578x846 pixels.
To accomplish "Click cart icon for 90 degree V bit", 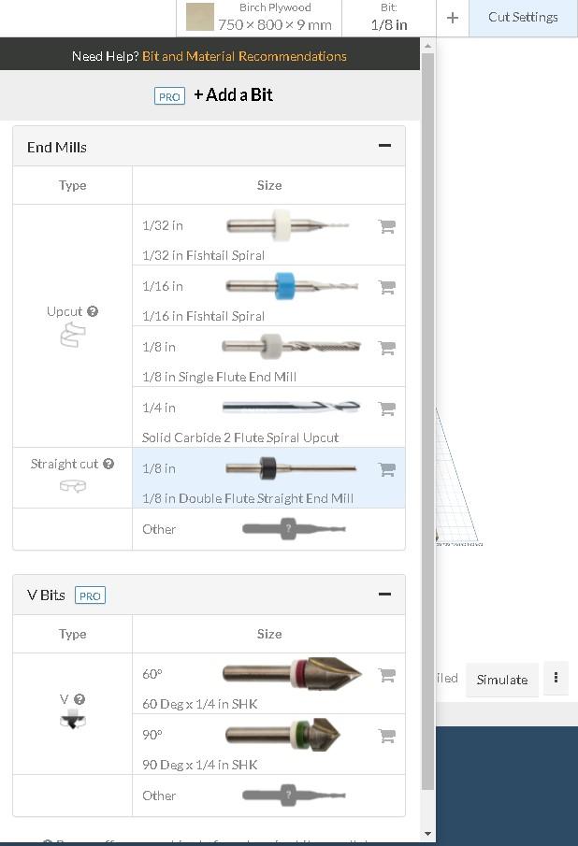I will tap(386, 736).
